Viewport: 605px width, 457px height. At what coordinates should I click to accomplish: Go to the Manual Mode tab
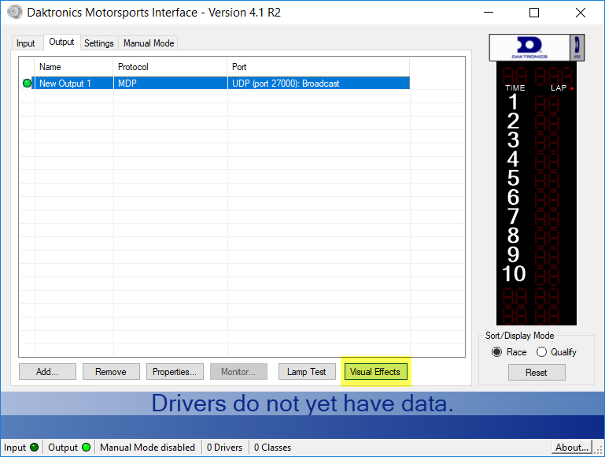coord(149,43)
